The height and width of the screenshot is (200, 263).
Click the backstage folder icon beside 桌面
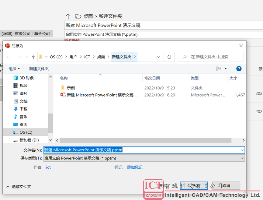(x=78, y=16)
